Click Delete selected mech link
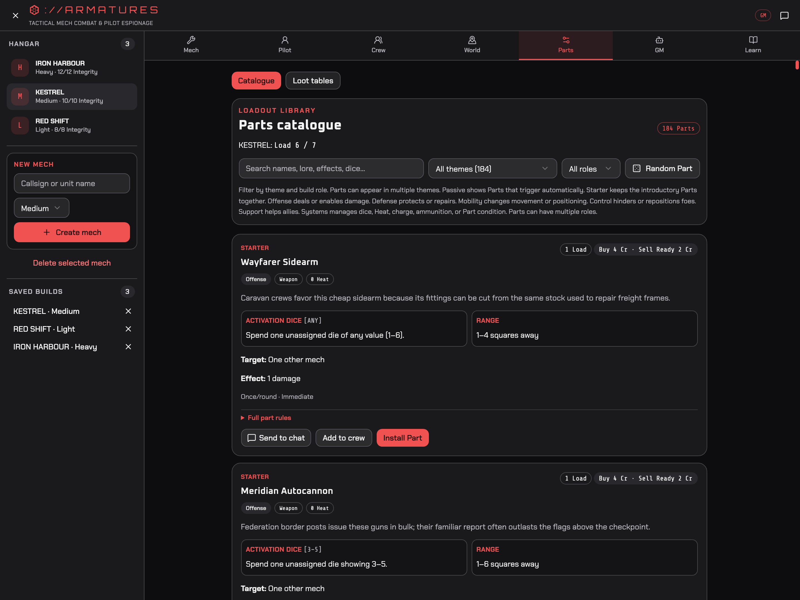Image resolution: width=800 pixels, height=600 pixels. click(x=72, y=263)
